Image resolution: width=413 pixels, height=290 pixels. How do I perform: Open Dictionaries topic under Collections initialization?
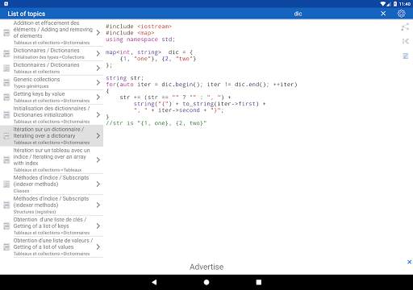click(x=52, y=53)
